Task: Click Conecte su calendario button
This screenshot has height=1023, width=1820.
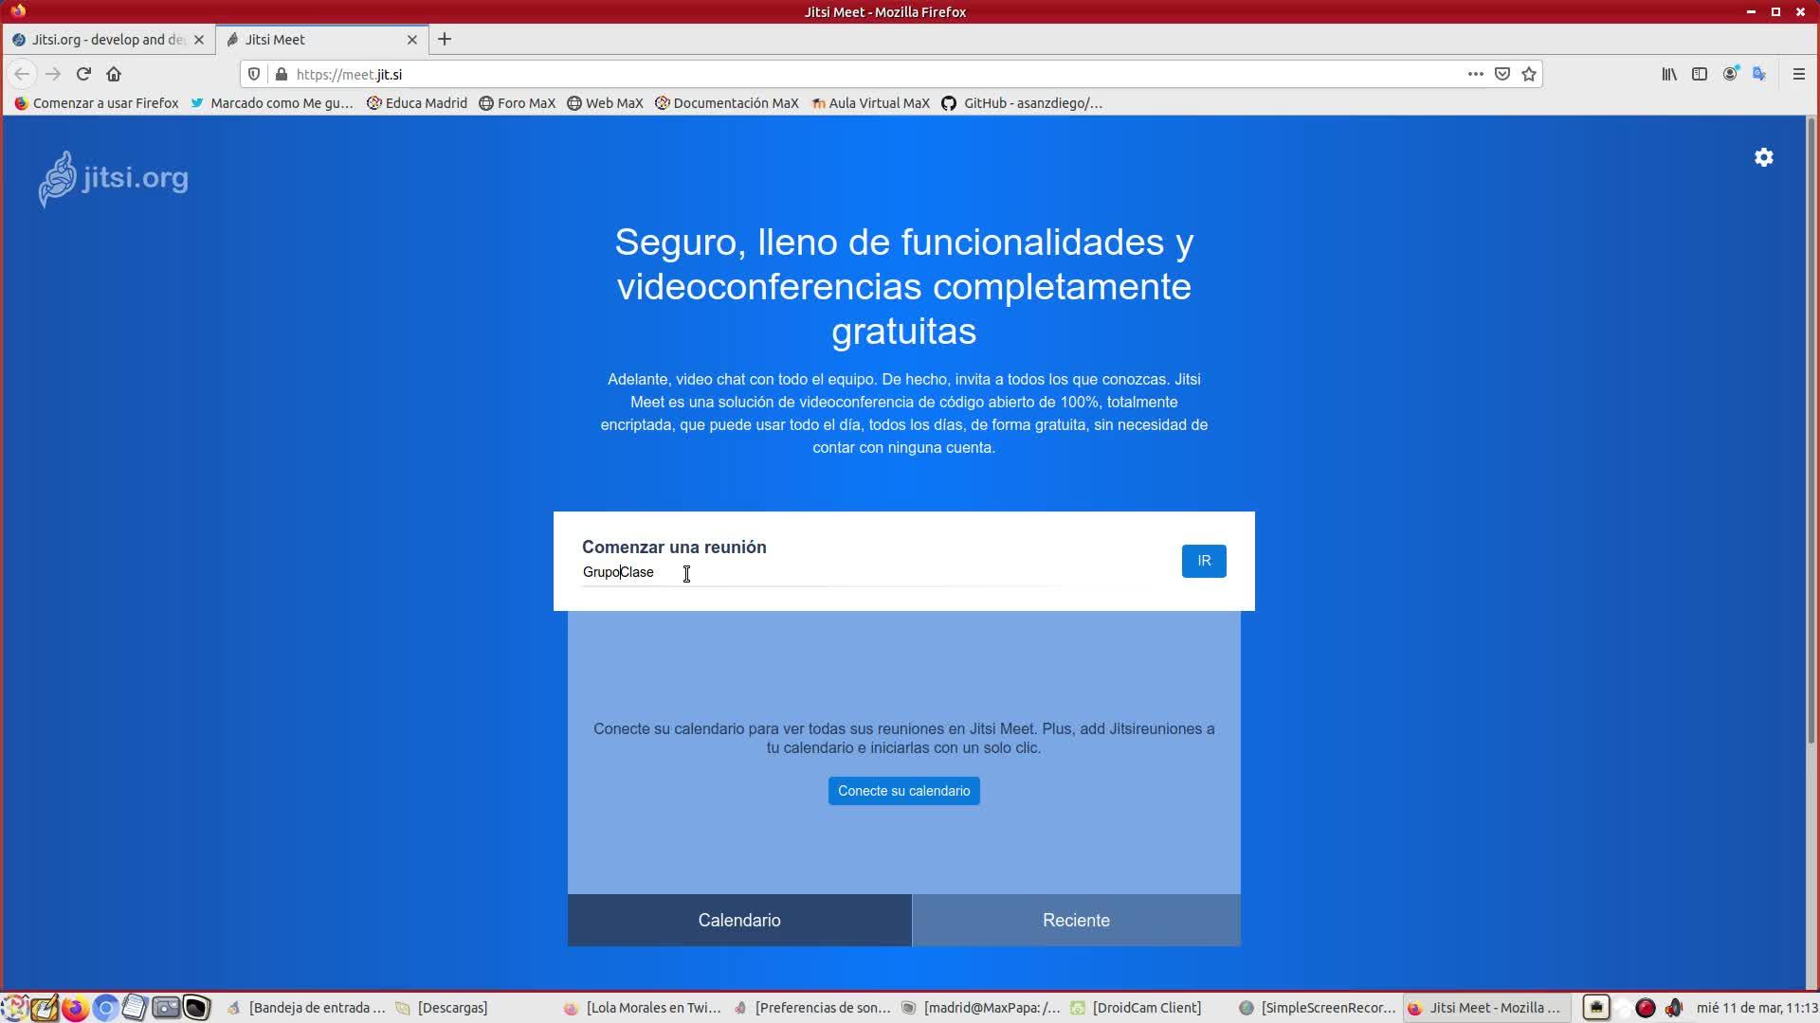Action: 903,791
